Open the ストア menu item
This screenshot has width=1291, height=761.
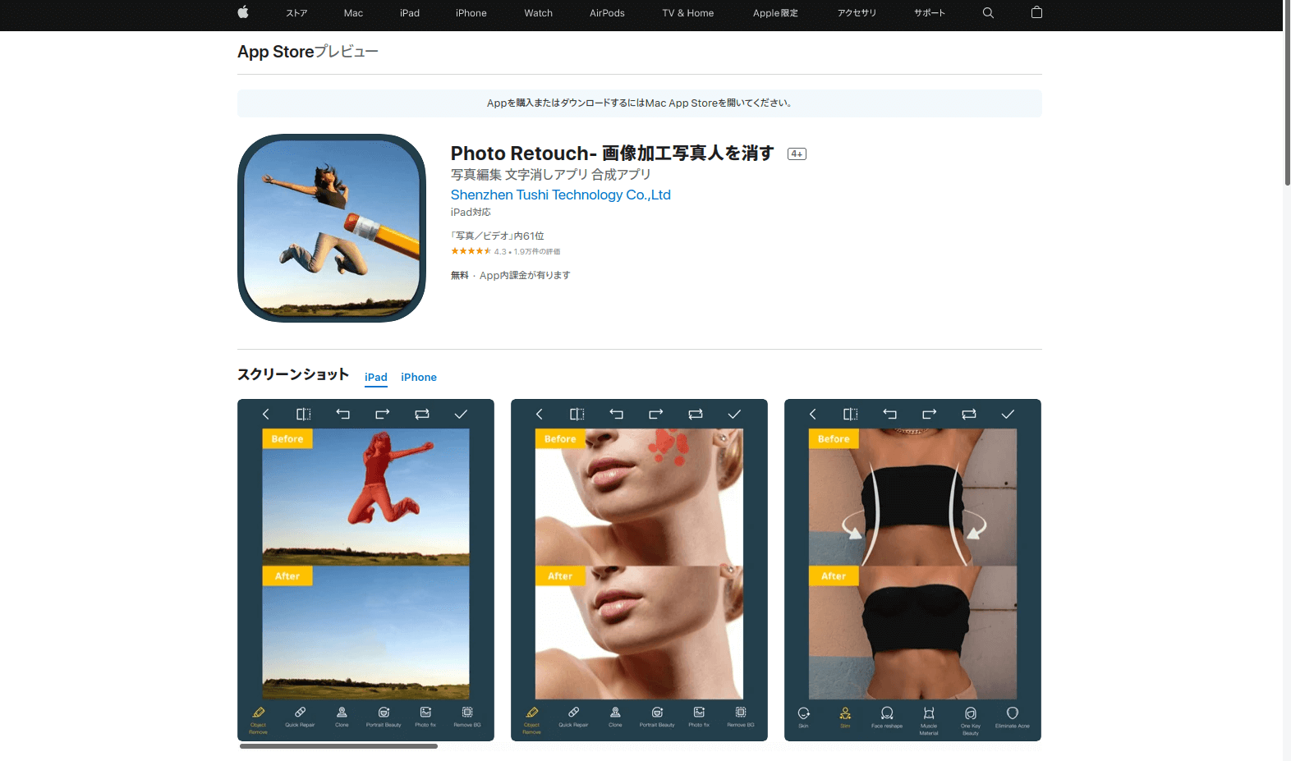click(296, 13)
